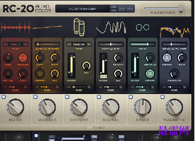
Task: Click the Noise waveform display icon
Action: click(x=16, y=27)
